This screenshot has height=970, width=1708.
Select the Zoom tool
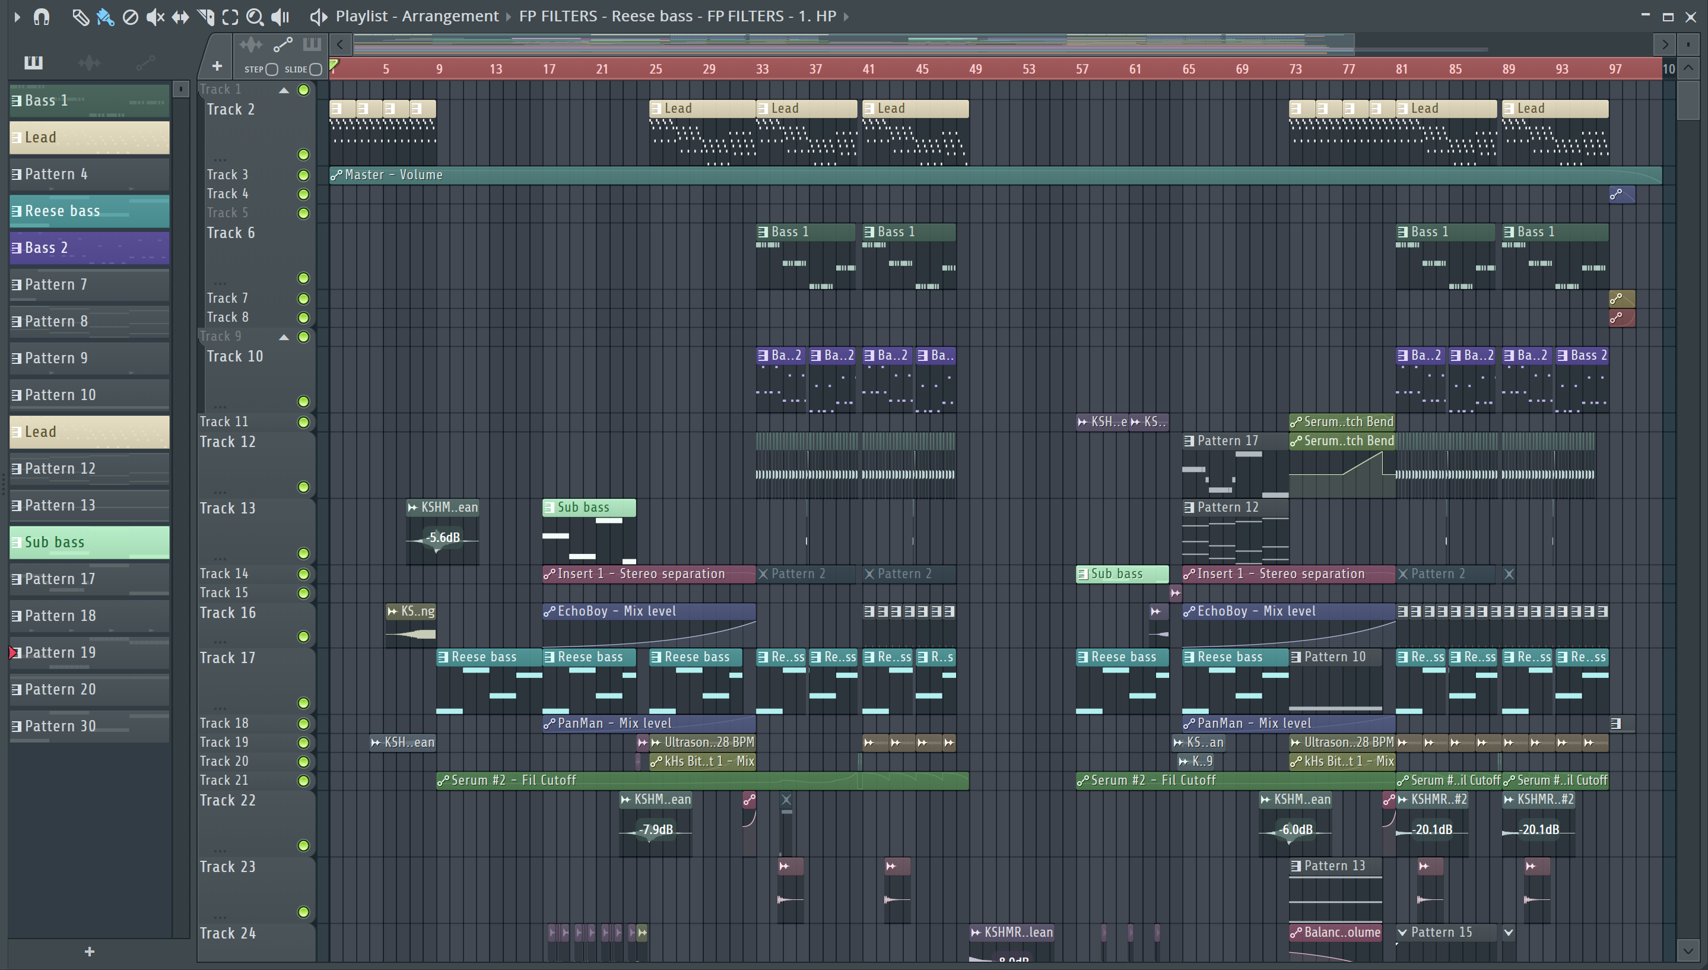(x=255, y=16)
